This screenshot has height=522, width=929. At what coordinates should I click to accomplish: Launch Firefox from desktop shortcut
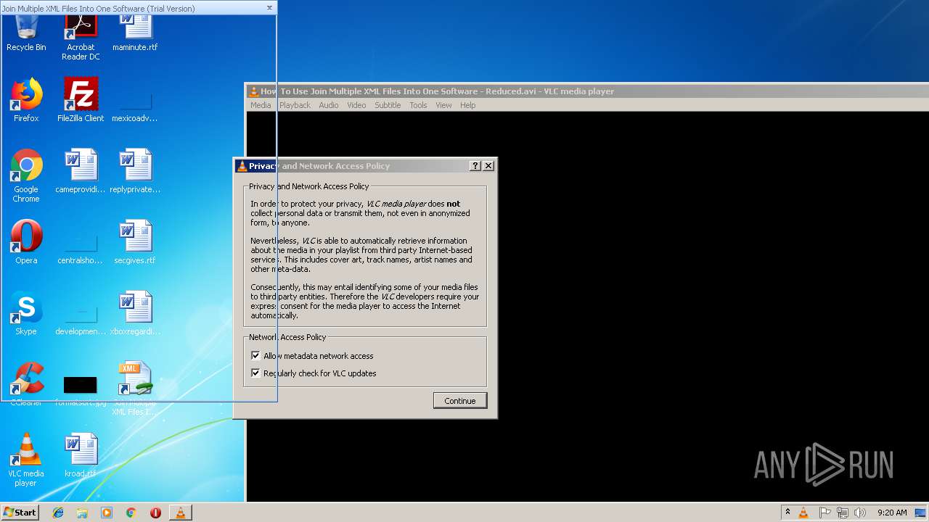click(26, 100)
